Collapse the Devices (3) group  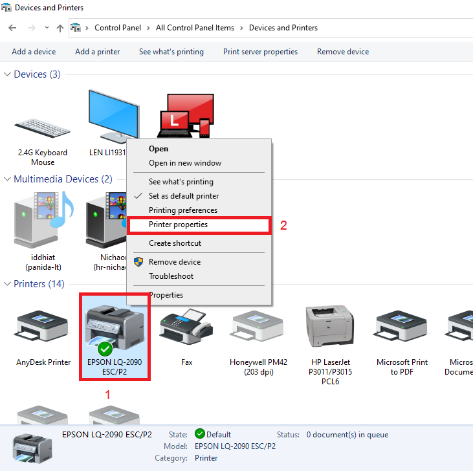coord(8,74)
